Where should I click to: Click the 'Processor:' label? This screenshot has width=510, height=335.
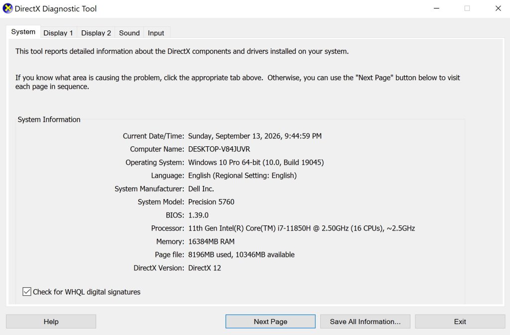tap(167, 228)
